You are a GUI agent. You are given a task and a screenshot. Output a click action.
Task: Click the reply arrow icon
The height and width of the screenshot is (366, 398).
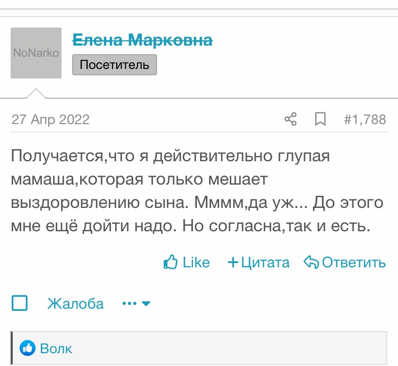click(x=310, y=262)
